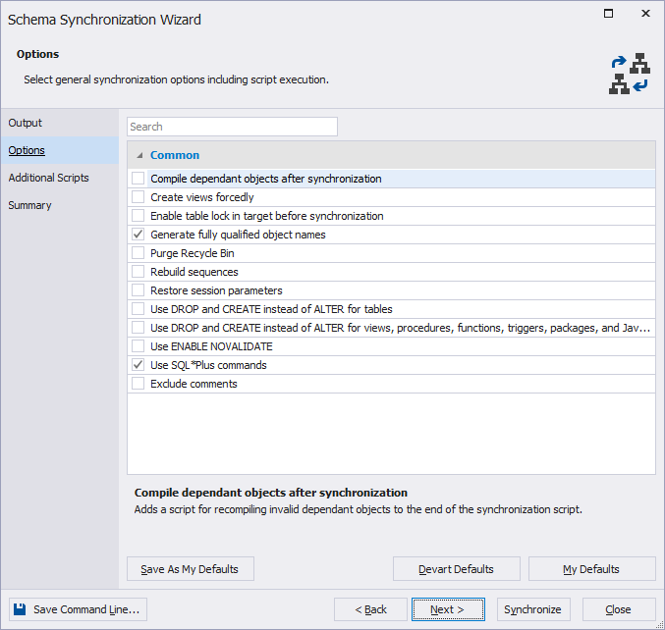Close the wizard with the X icon

[645, 14]
